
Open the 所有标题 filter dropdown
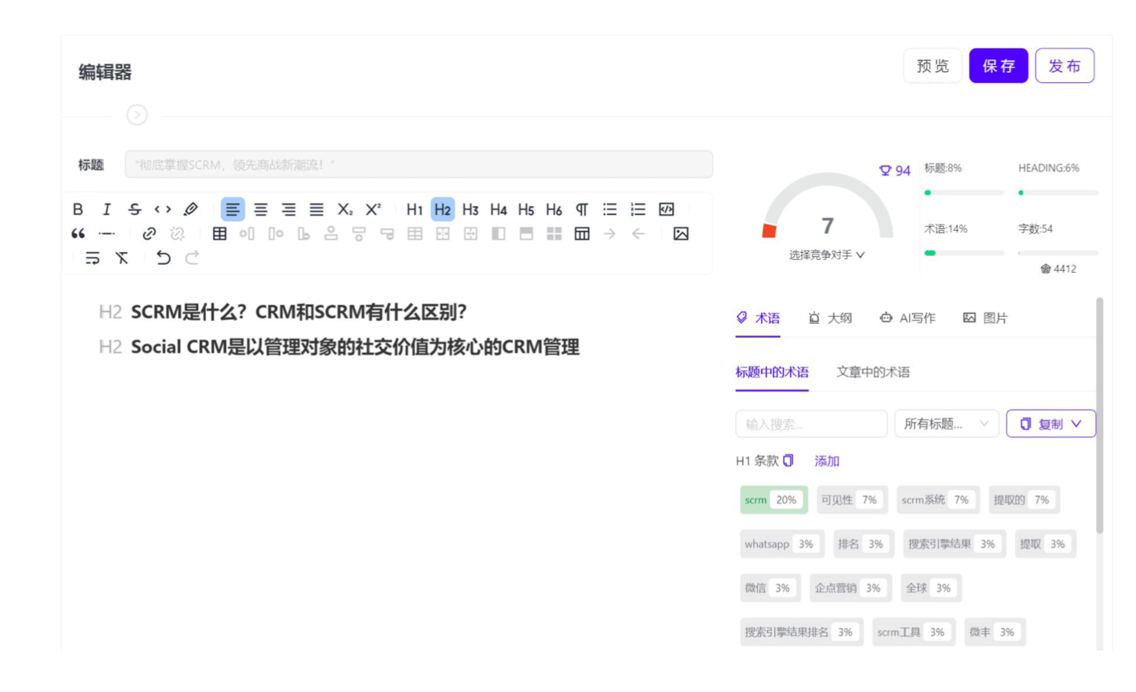(x=946, y=424)
